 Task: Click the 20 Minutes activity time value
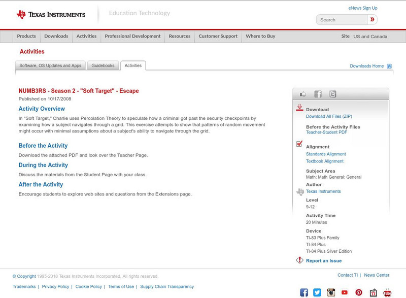coord(316,222)
